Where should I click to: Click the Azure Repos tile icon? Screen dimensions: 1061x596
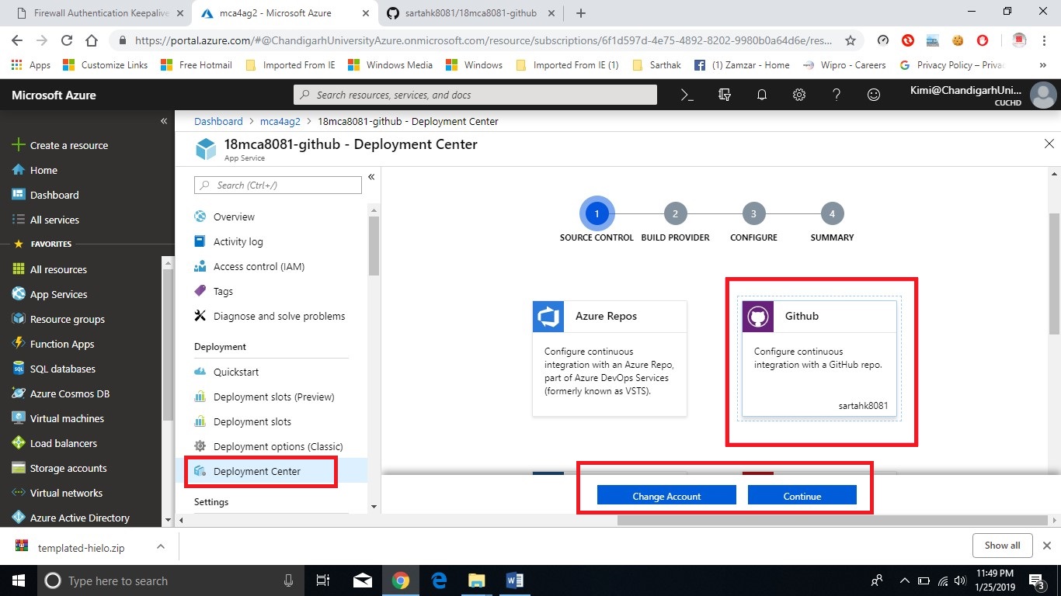tap(548, 317)
